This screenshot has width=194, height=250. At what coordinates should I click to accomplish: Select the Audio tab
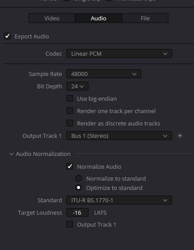(x=99, y=18)
